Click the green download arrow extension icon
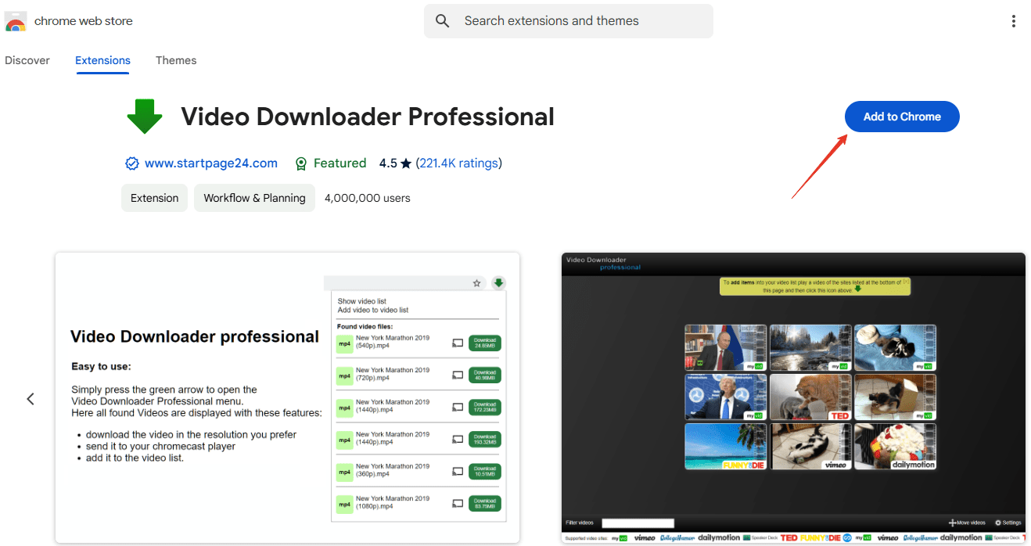 144,117
